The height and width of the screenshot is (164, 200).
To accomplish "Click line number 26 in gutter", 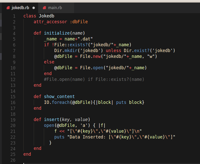I will [13, 160].
